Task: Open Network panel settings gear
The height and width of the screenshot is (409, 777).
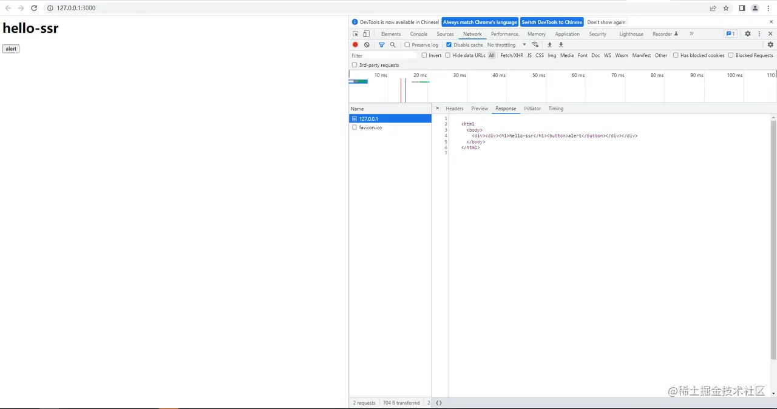Action: click(770, 45)
